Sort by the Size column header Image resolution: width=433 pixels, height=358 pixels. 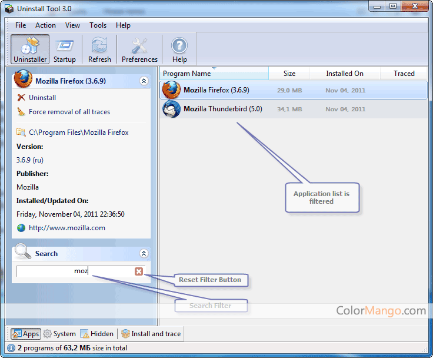(289, 74)
